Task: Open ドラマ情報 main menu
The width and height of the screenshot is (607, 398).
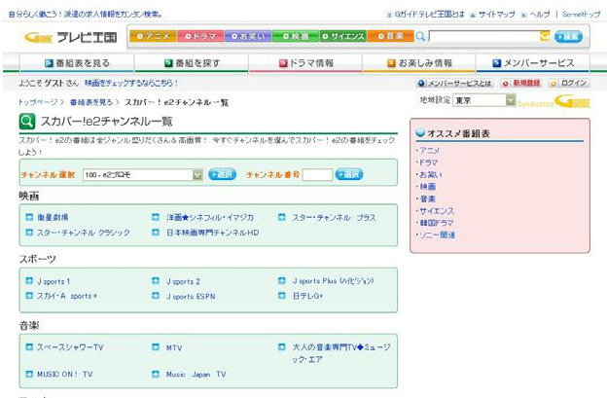Action: (305, 63)
